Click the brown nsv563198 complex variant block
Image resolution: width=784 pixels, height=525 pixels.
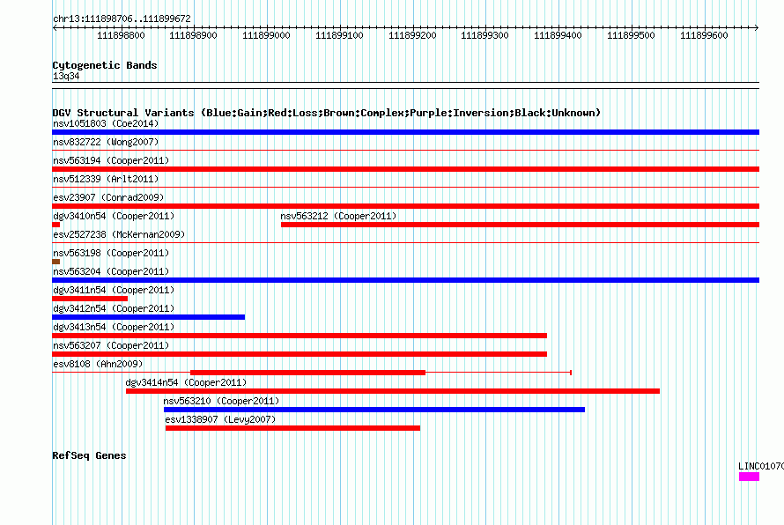(x=56, y=262)
